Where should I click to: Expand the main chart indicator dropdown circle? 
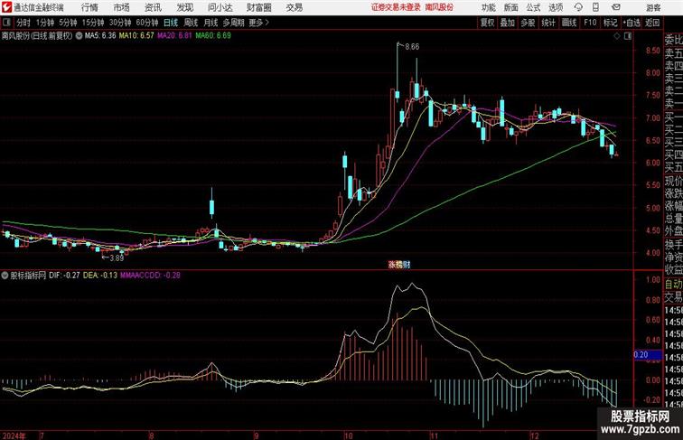tap(79, 36)
